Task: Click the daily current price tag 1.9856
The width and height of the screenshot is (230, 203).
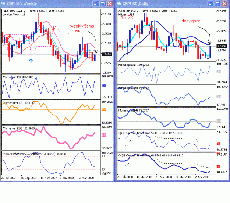Action: [x=222, y=46]
